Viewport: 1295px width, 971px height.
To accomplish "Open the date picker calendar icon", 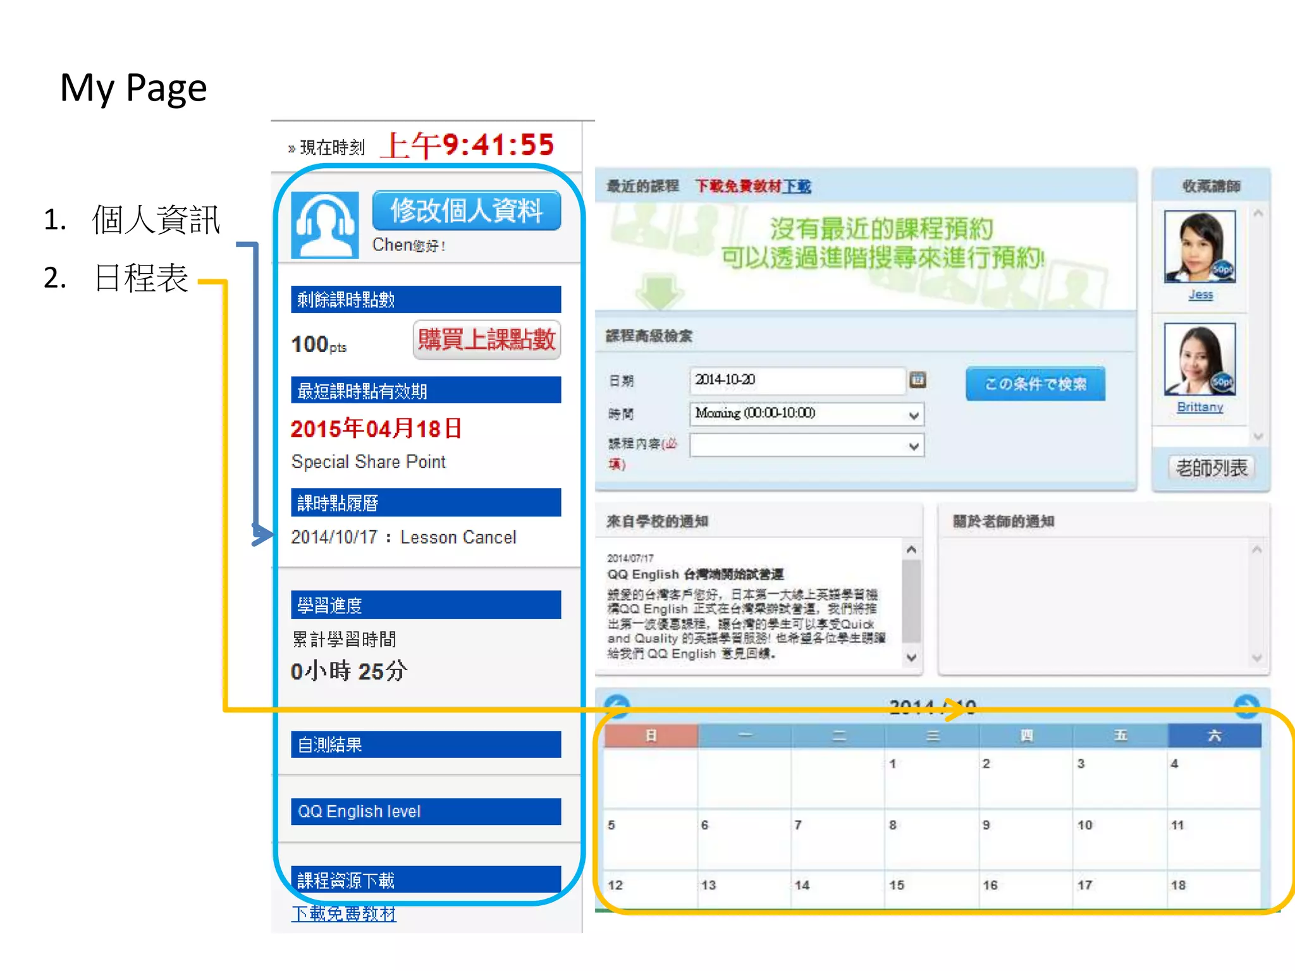I will pos(918,379).
